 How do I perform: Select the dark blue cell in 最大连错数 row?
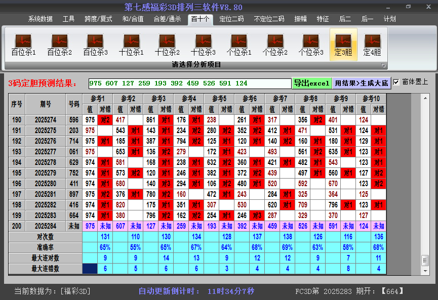pos(90,269)
